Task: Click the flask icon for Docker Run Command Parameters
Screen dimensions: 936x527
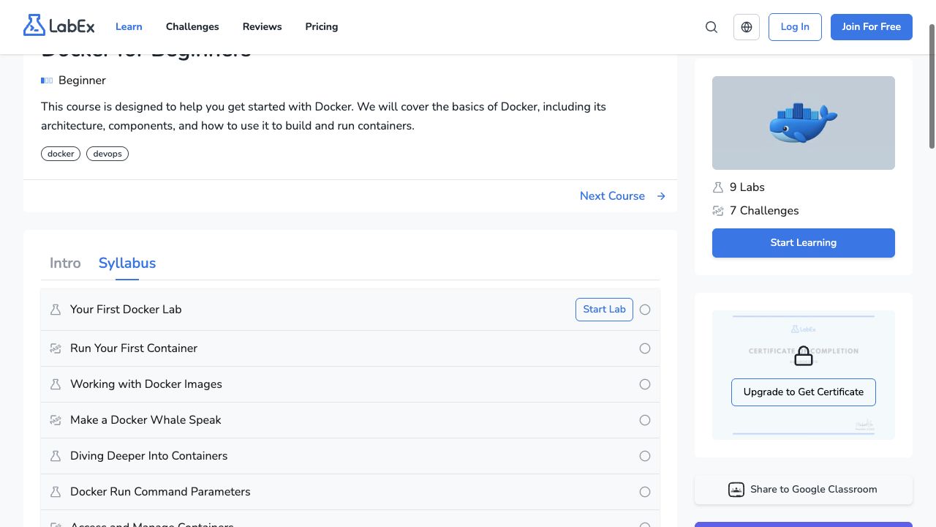Action: pyautogui.click(x=56, y=492)
